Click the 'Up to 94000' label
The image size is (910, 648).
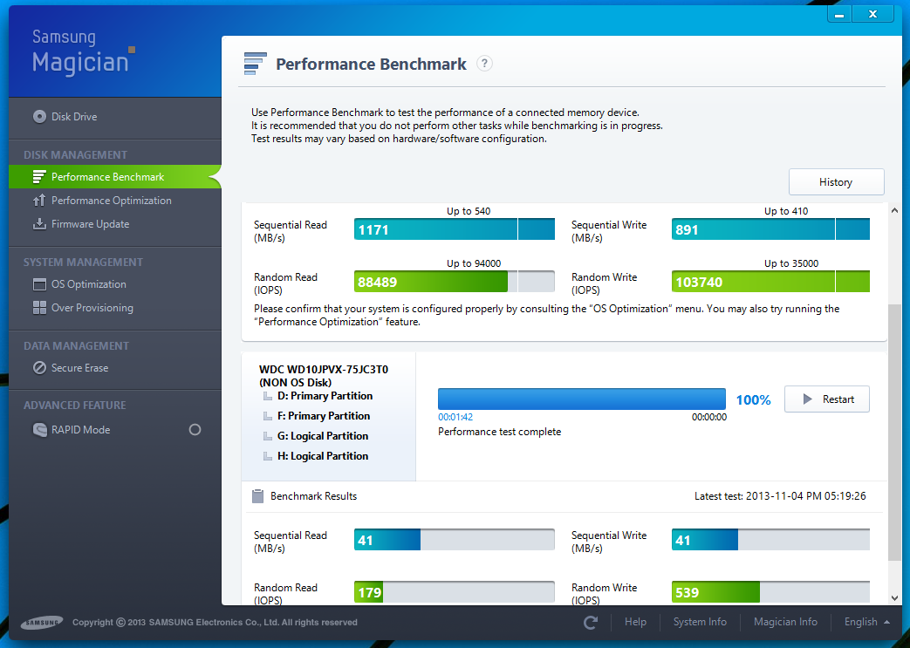474,263
